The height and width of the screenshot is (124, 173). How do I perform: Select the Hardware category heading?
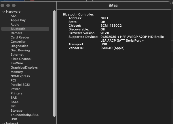[x=13, y=11]
